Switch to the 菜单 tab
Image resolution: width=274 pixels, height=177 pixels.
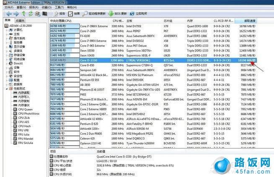click(8, 20)
